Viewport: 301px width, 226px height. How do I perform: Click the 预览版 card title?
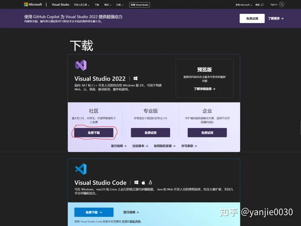point(204,69)
